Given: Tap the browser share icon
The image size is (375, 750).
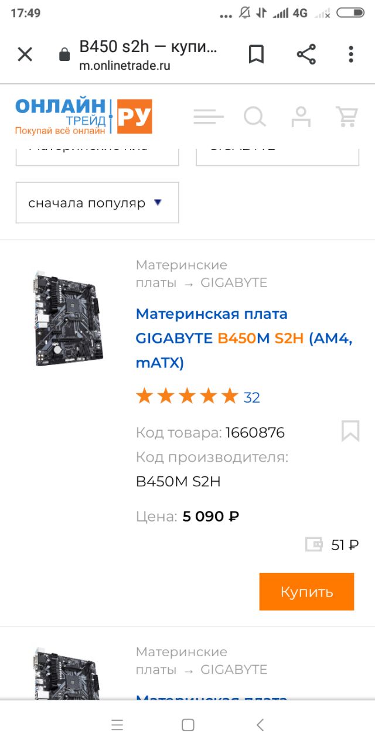Looking at the screenshot, I should tap(306, 54).
